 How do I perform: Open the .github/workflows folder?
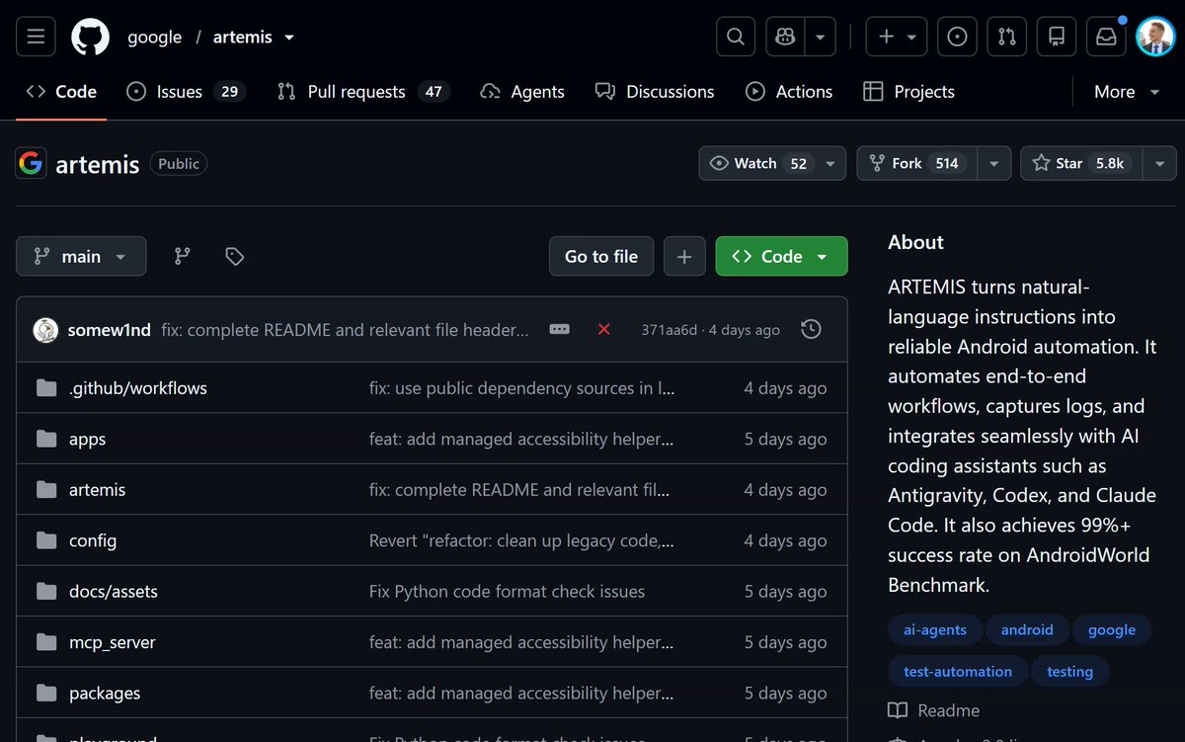pos(138,388)
